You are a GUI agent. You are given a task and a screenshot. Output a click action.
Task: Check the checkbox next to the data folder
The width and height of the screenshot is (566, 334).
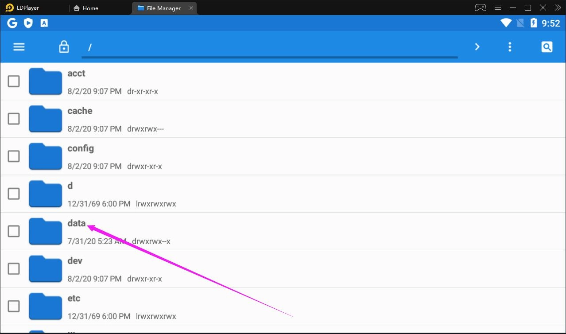tap(13, 231)
